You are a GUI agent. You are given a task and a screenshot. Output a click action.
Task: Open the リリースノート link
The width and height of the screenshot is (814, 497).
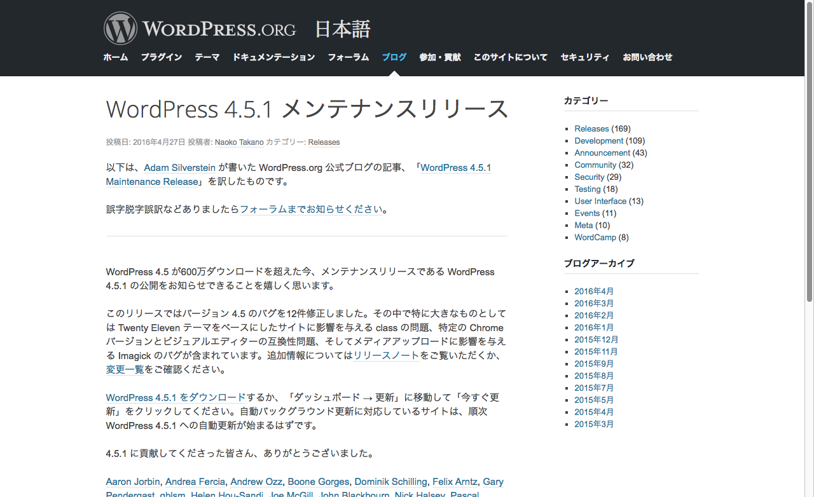point(387,355)
